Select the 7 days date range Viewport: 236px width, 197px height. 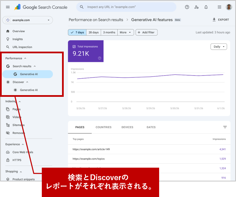(77, 32)
